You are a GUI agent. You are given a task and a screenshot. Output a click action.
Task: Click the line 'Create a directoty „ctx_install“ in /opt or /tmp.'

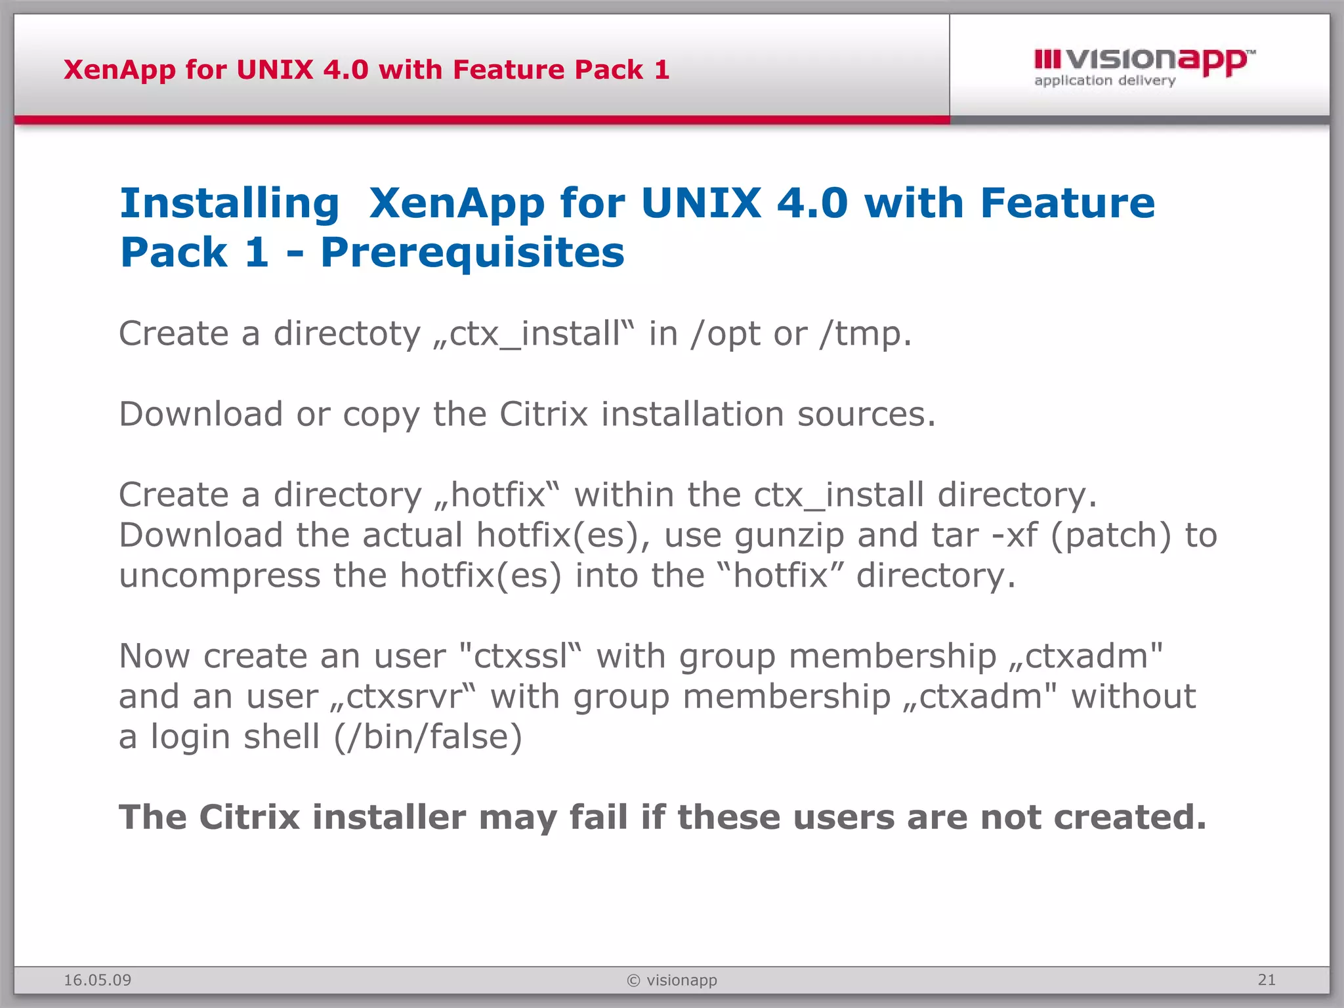(x=515, y=334)
